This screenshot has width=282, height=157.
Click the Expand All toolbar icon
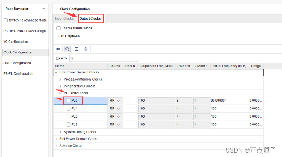pos(86,49)
